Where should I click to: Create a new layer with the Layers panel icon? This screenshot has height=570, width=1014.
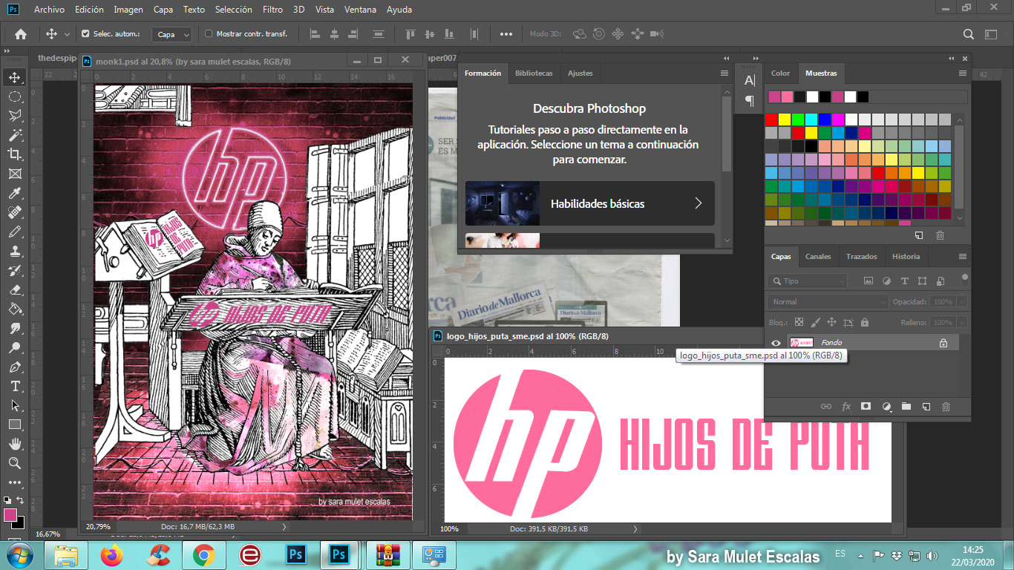coord(926,407)
